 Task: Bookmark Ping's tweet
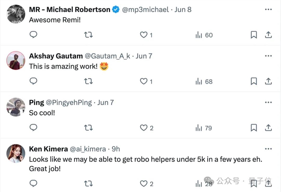click(x=254, y=128)
